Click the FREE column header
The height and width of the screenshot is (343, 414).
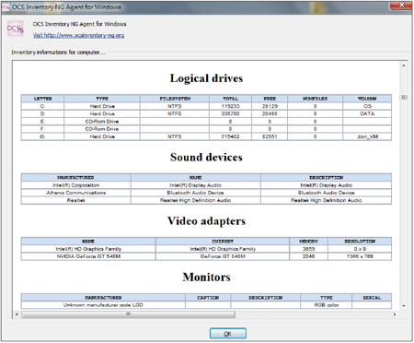[x=270, y=99]
